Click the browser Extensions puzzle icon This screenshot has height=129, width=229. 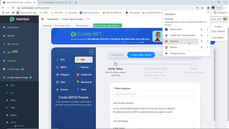tap(208, 8)
